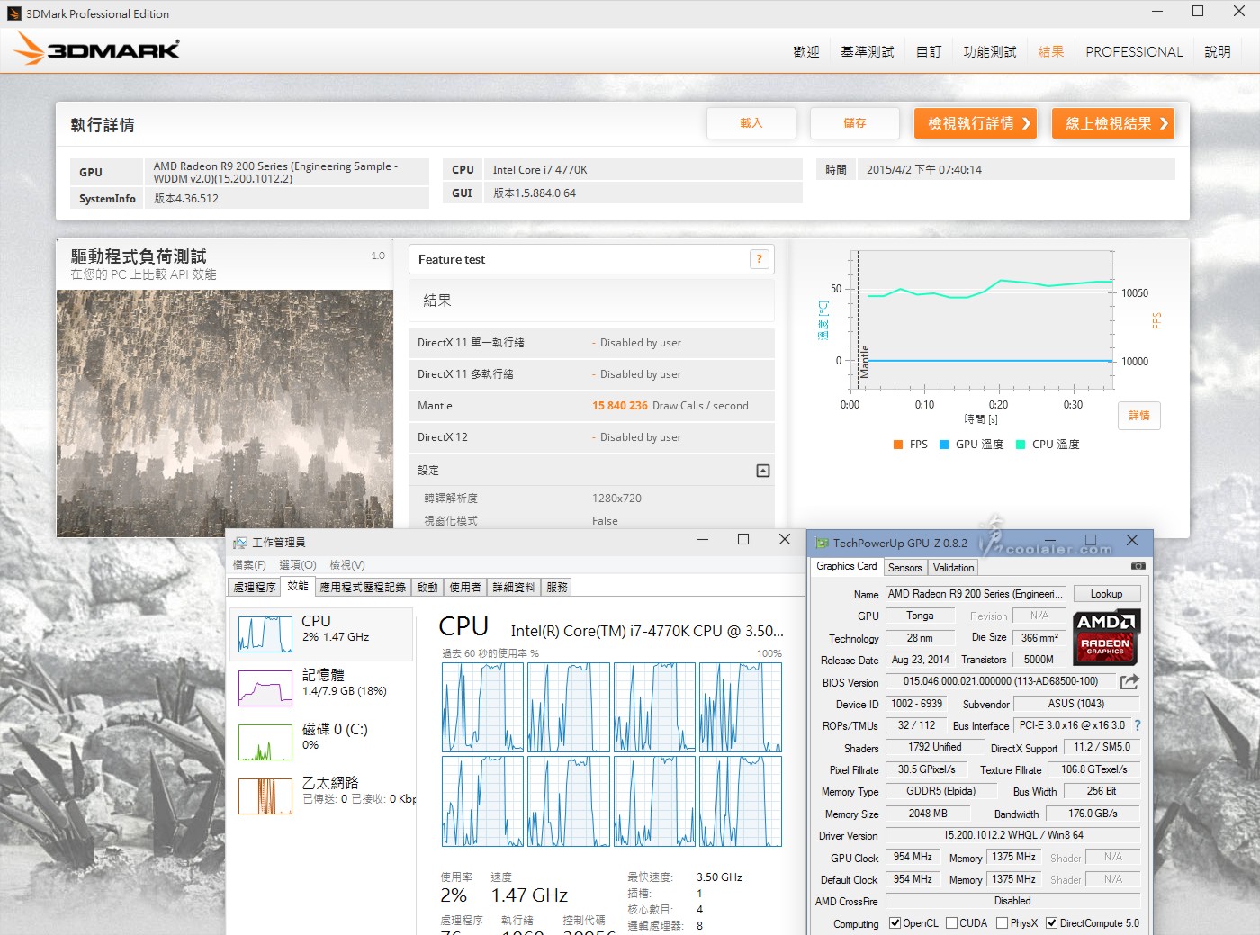Toggle DirectCompute 5.0 checkbox

click(1051, 922)
